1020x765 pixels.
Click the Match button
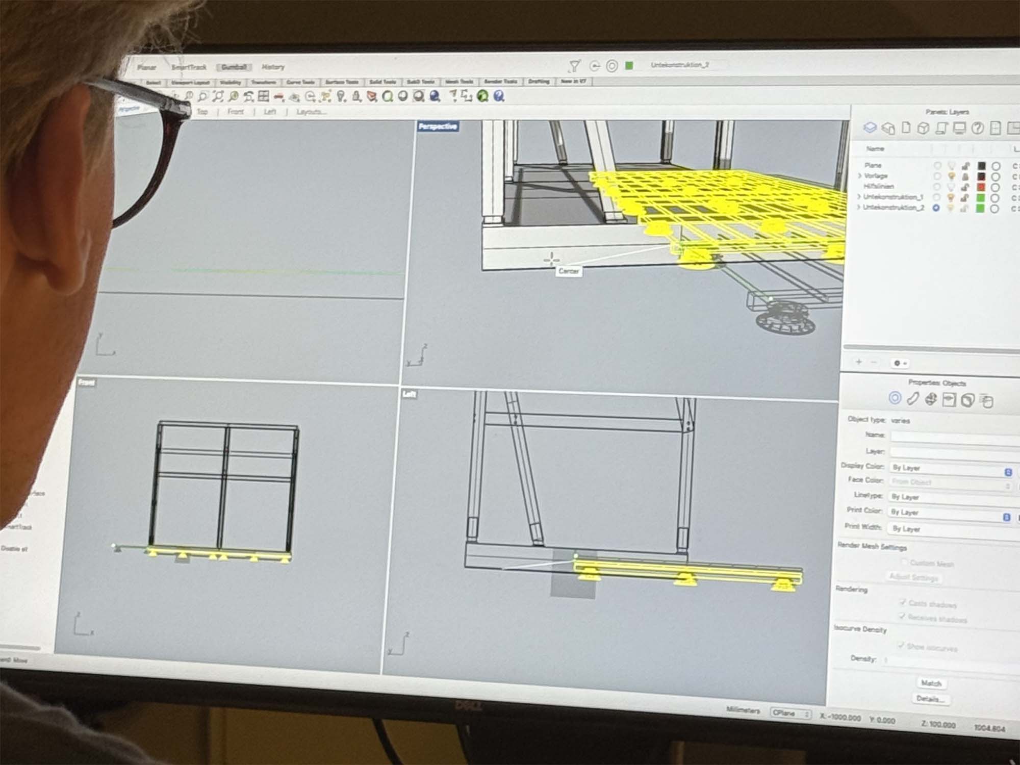point(931,683)
